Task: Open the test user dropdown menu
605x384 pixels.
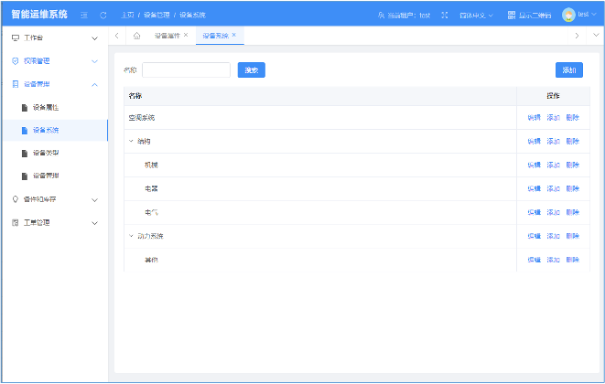Action: point(587,15)
